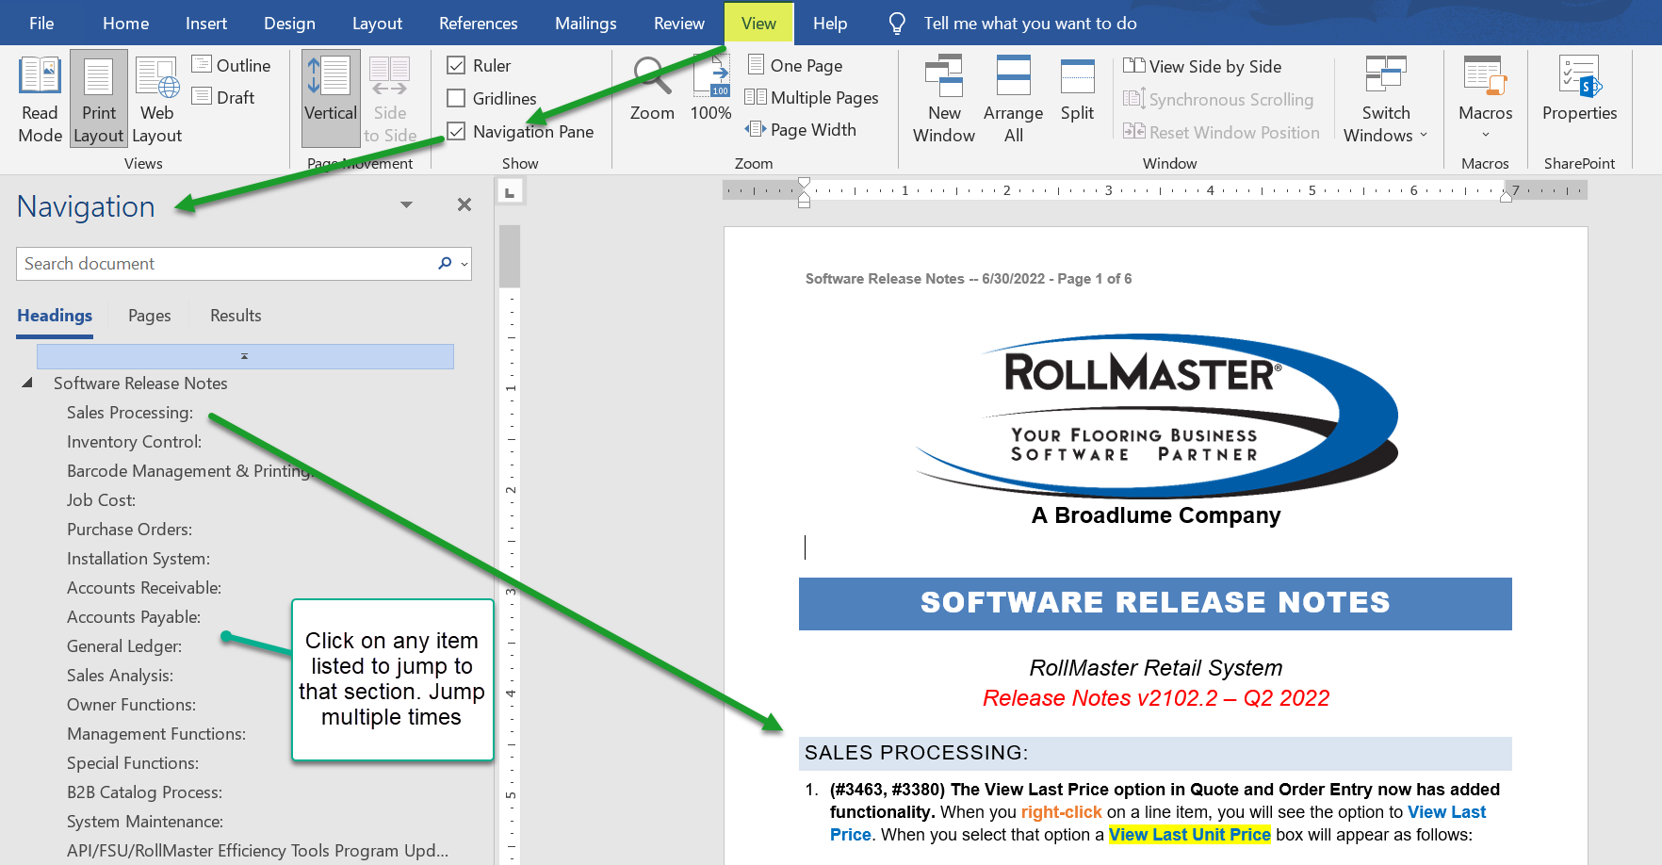
Task: Switch to Pages tab in Navigation
Action: pyautogui.click(x=150, y=316)
